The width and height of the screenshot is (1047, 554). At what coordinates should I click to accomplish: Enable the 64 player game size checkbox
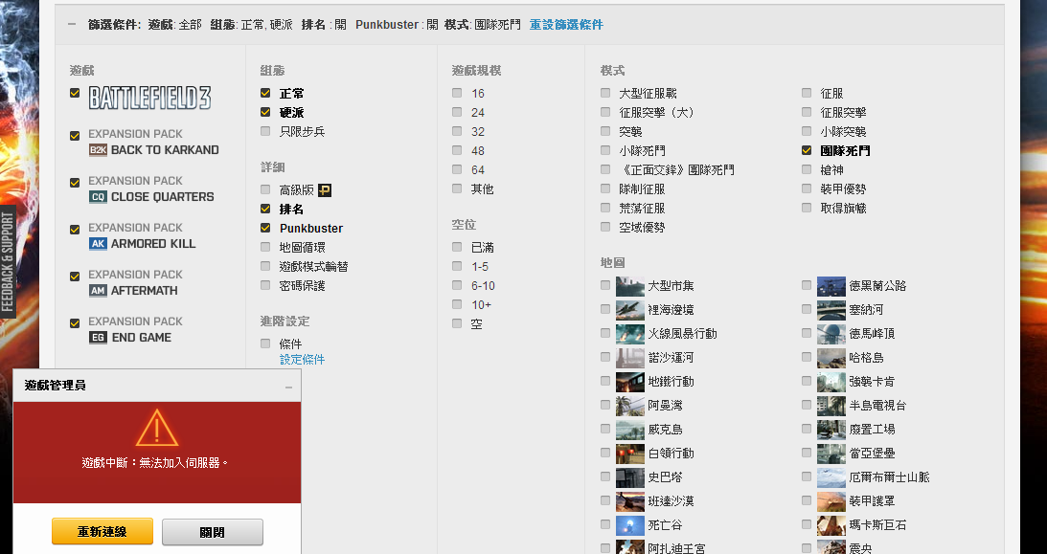[x=457, y=169]
